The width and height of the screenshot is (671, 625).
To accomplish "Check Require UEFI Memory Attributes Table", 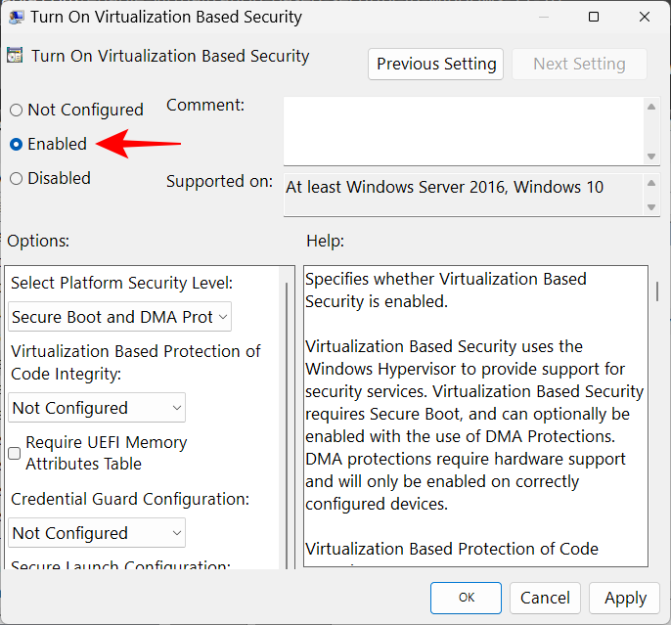I will (15, 453).
